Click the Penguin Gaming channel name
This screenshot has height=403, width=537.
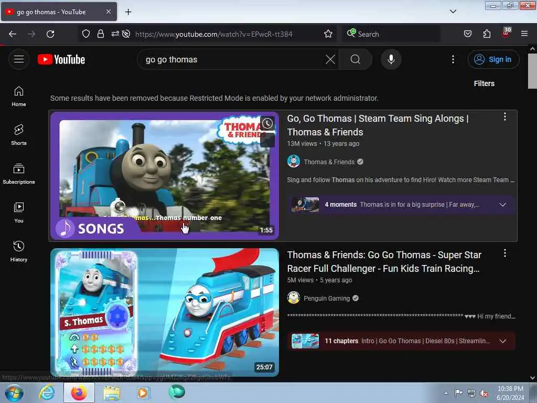click(x=326, y=298)
